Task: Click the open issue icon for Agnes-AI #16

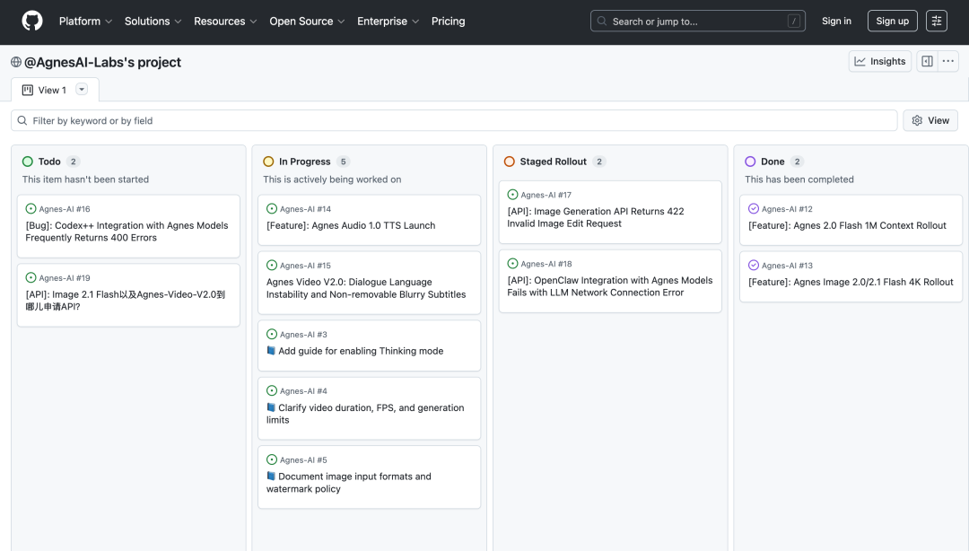Action: click(x=31, y=209)
